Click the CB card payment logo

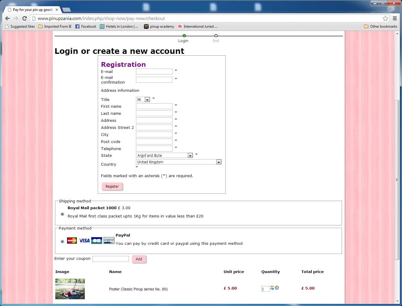click(x=97, y=240)
